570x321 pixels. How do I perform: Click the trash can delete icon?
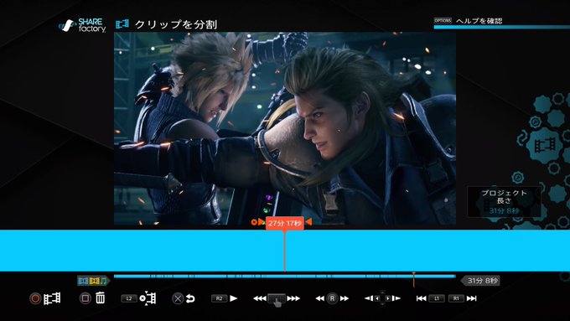[x=101, y=298]
